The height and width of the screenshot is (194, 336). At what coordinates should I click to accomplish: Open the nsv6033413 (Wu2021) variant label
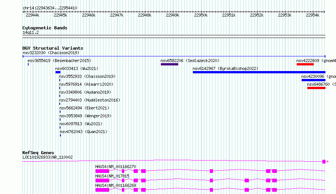pos(77,68)
